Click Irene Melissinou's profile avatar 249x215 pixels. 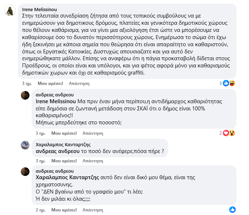pos(9,11)
